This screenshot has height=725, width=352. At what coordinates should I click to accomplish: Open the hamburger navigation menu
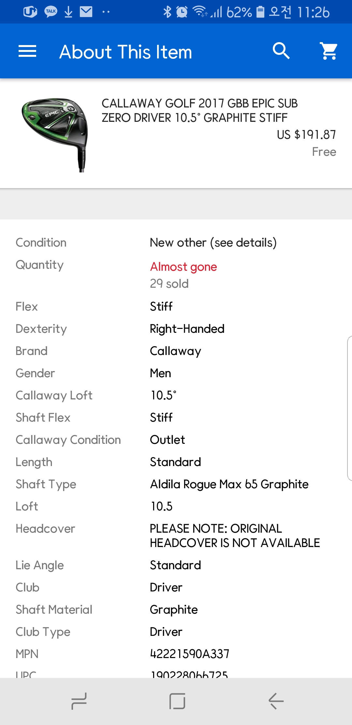(27, 51)
